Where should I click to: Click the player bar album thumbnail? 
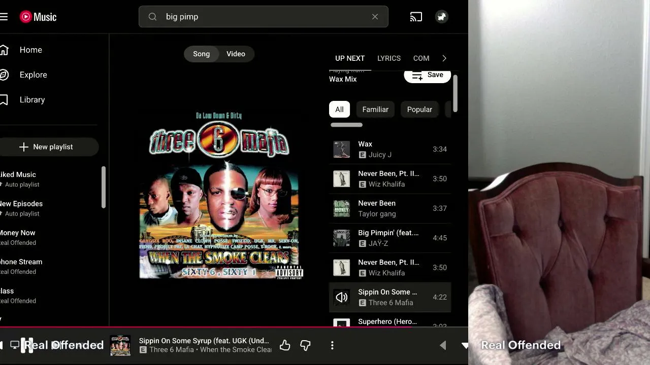(120, 346)
